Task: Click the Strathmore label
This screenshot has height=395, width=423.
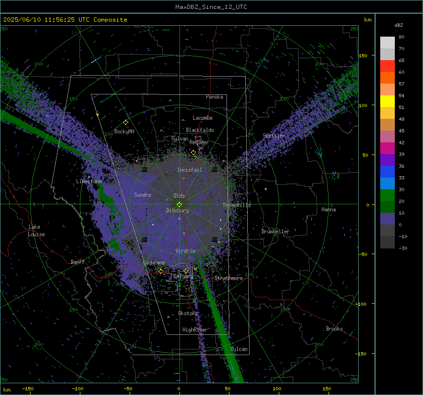Action: (228, 278)
